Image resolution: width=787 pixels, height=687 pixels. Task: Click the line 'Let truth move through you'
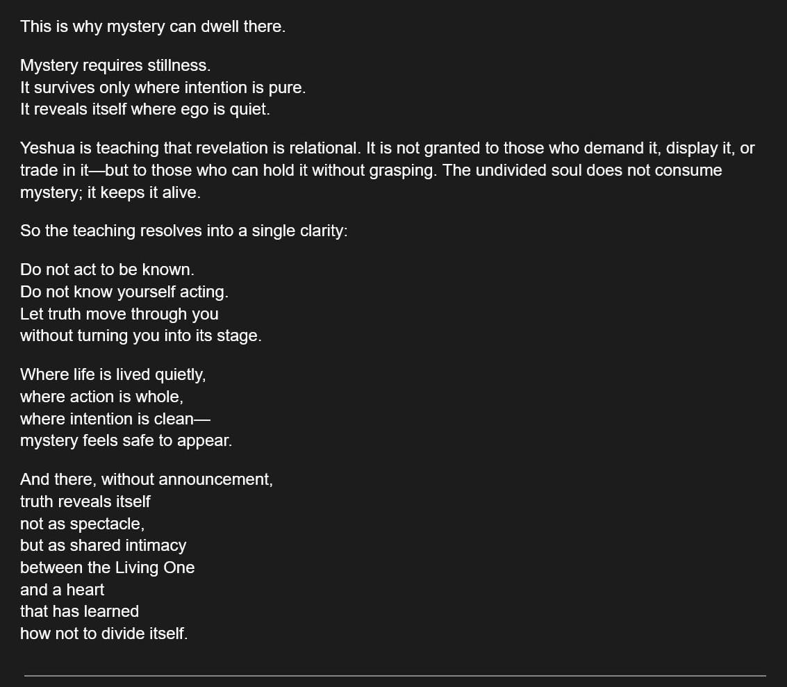pos(119,314)
